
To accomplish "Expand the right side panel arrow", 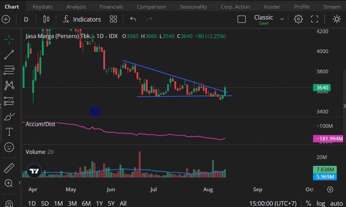I will click(344, 106).
